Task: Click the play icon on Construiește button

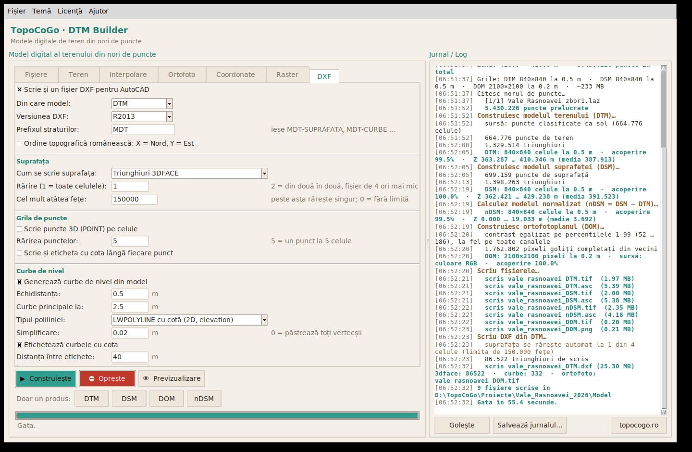Action: (23, 379)
